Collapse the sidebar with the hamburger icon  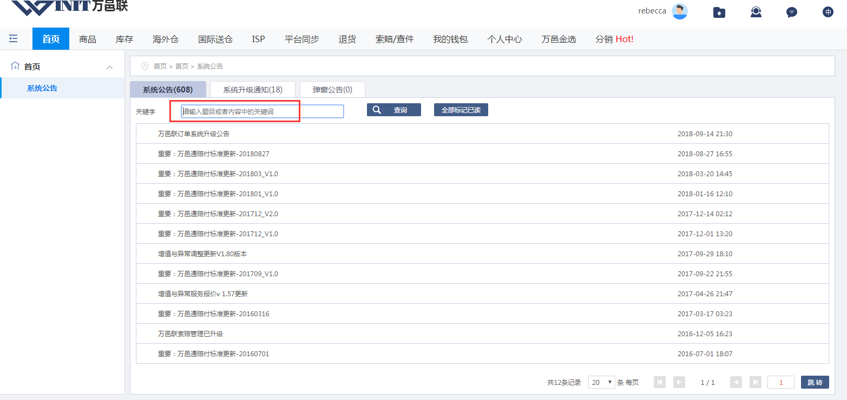point(14,39)
